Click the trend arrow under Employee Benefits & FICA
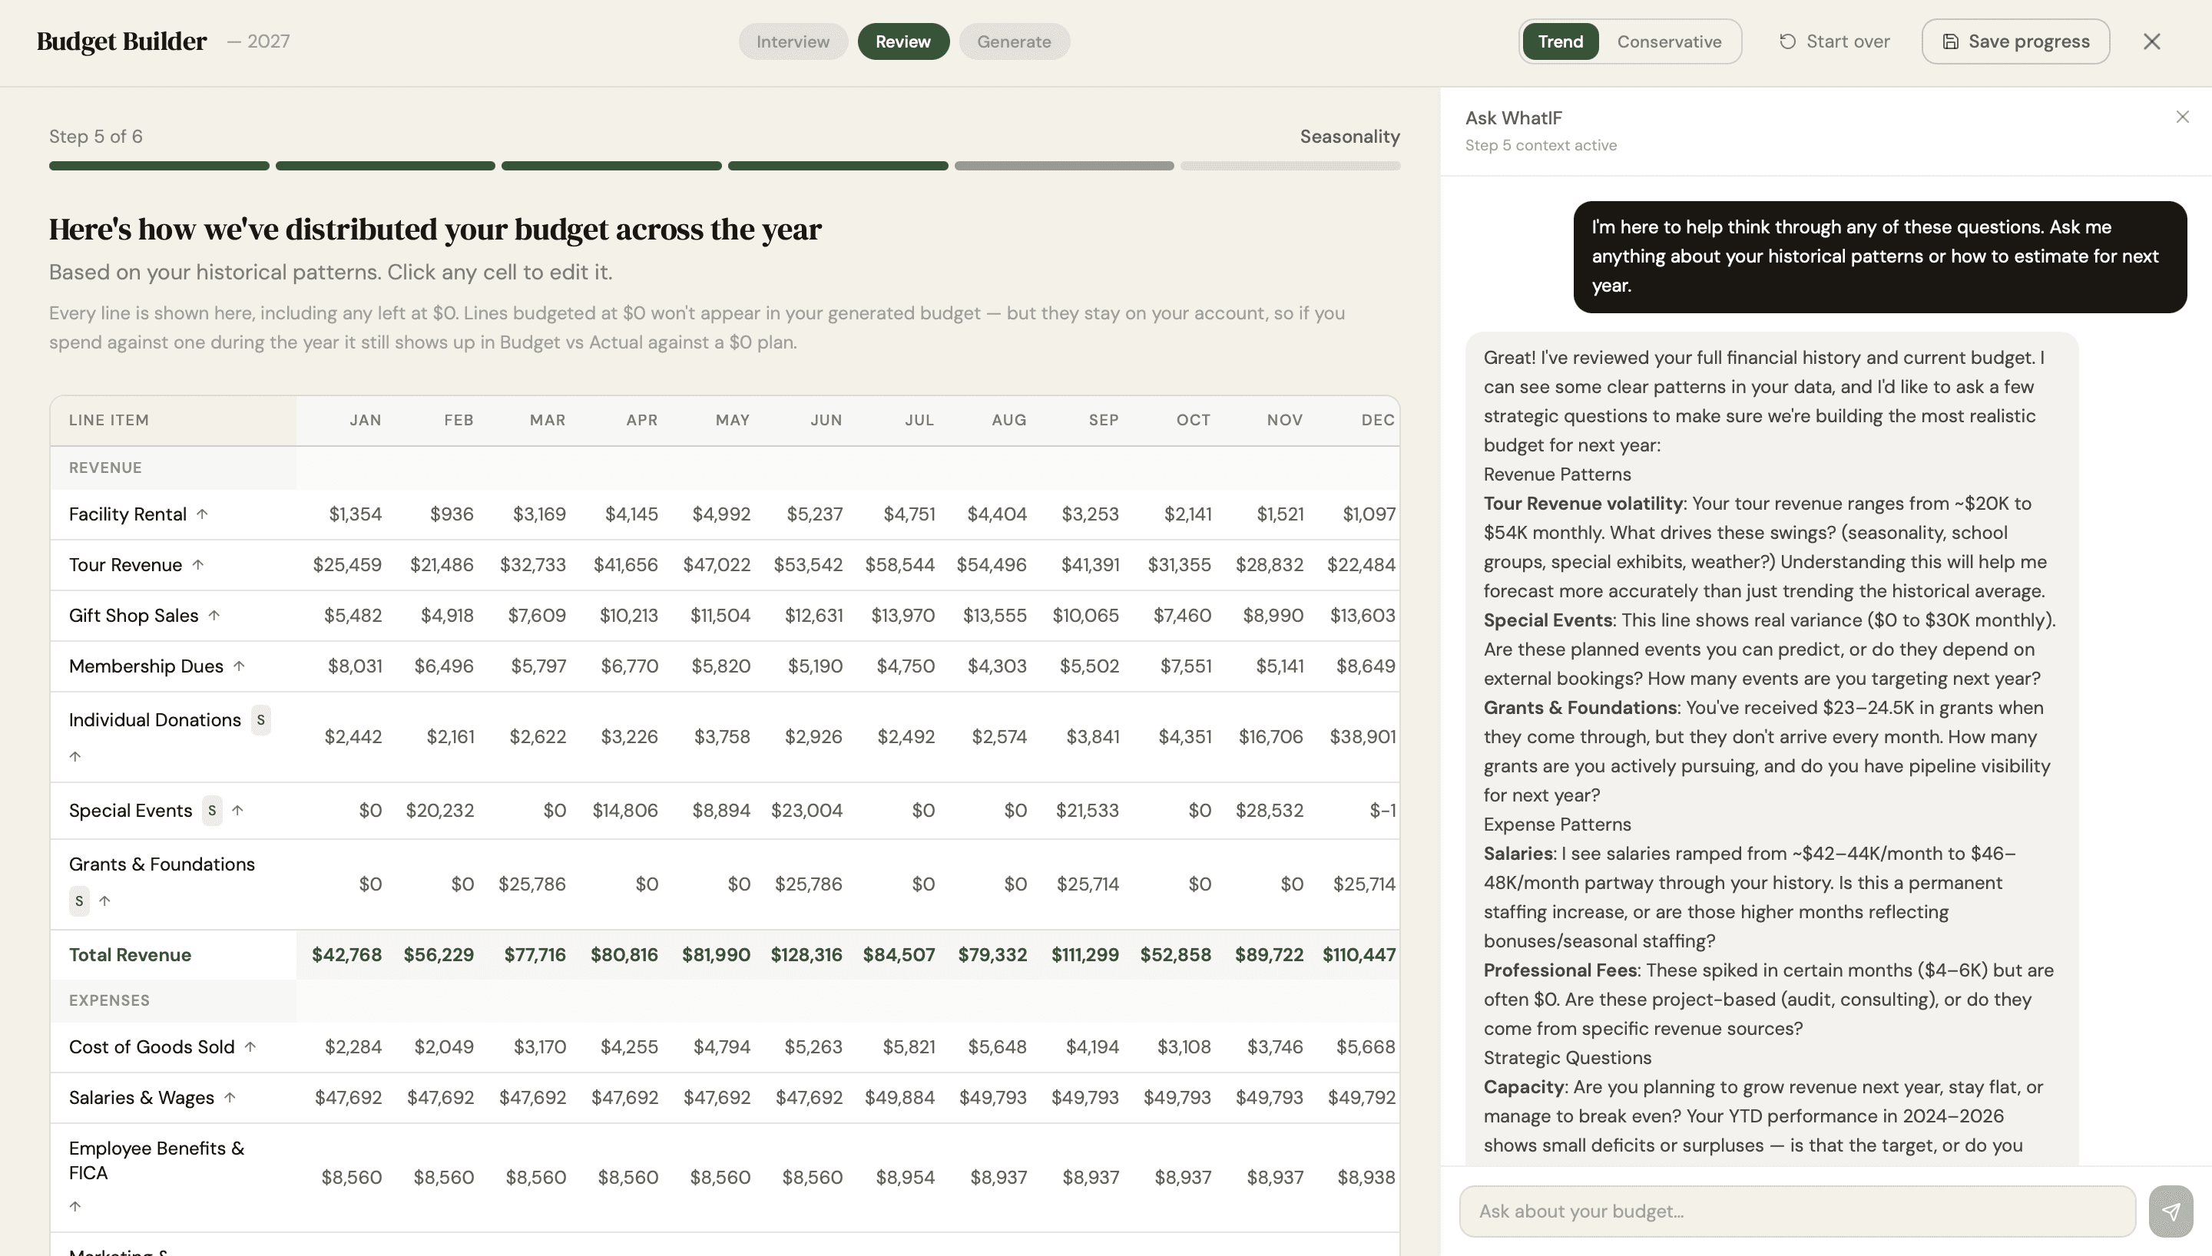2212x1256 pixels. click(75, 1206)
